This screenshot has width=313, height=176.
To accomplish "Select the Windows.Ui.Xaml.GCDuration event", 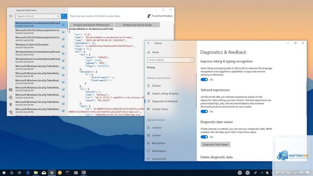I will (x=41, y=46).
